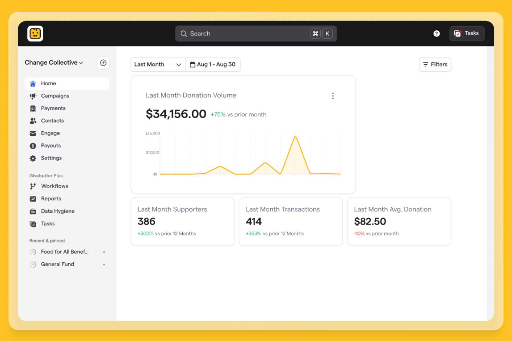Click the Contacts people icon
Screen dimensions: 512x341
coord(33,121)
